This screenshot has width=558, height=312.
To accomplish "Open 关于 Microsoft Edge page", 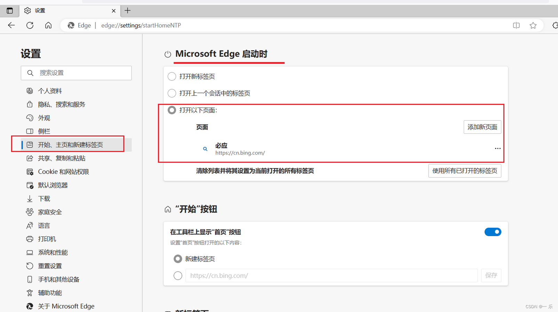I will tap(66, 306).
